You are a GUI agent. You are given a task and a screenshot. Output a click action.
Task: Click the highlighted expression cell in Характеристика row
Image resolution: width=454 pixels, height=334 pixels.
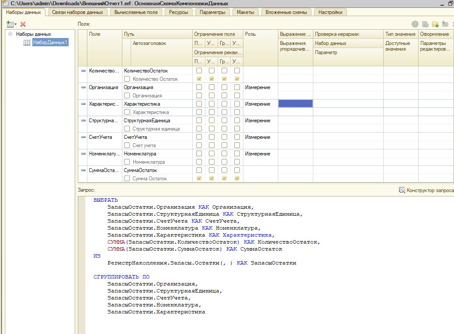click(x=295, y=103)
